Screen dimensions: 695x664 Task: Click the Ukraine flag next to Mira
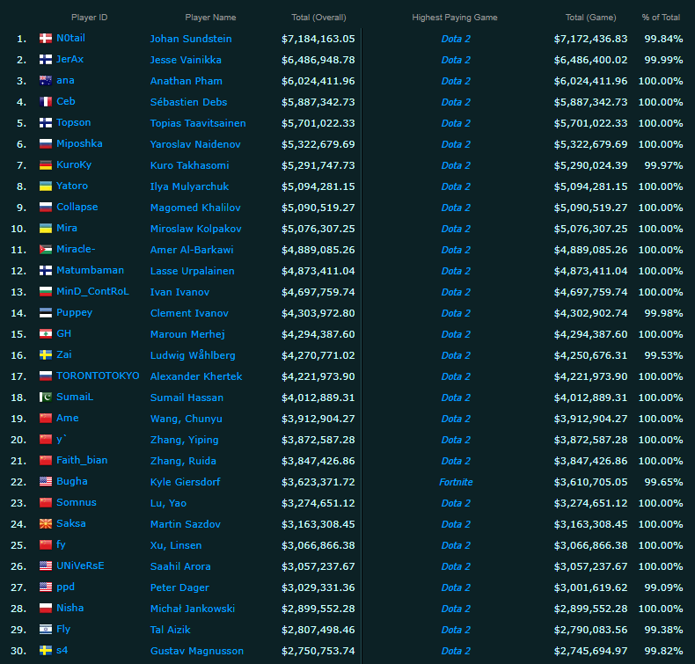click(46, 229)
